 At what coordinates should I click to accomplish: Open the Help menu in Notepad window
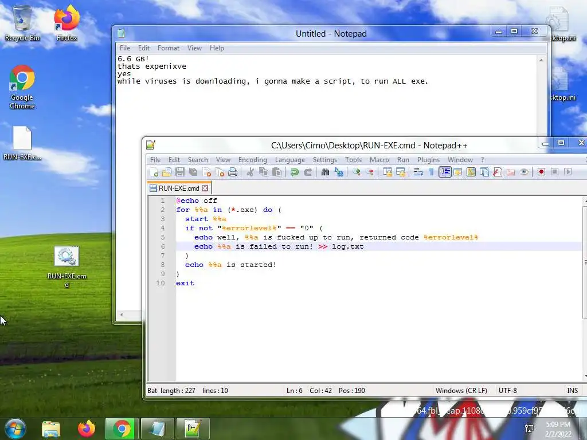217,48
